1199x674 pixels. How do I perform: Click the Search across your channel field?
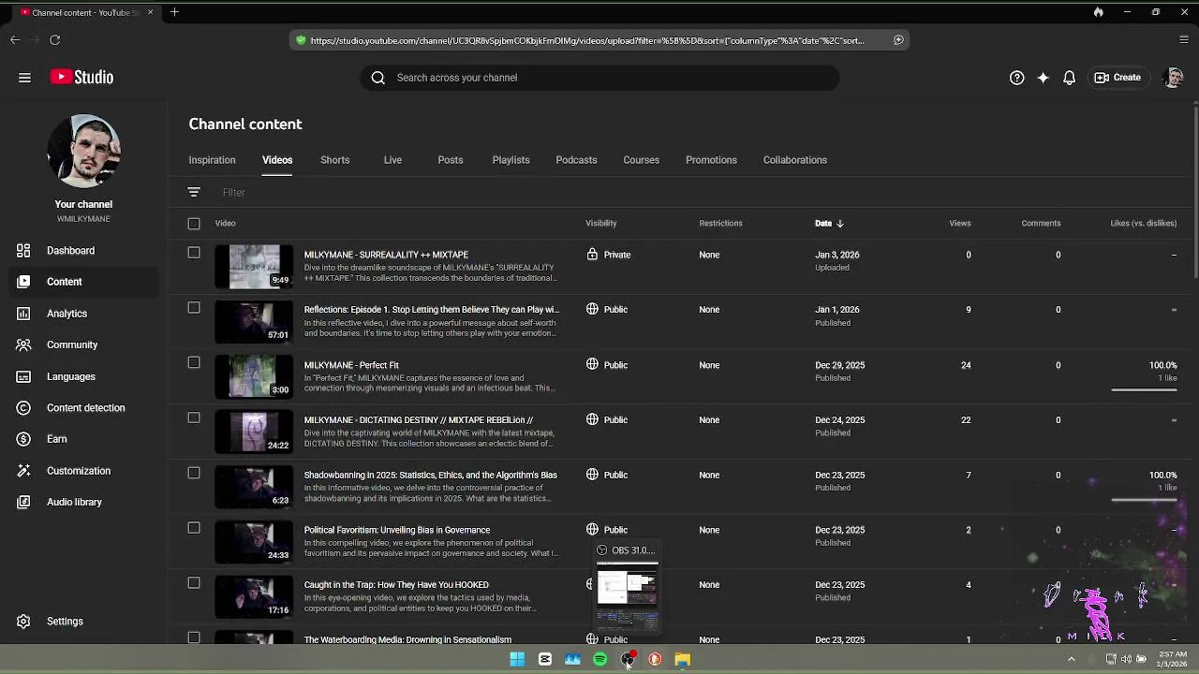coord(599,78)
